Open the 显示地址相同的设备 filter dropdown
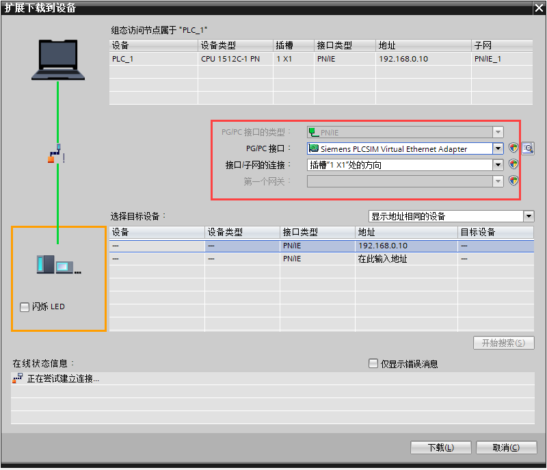The width and height of the screenshot is (547, 470). click(x=529, y=216)
